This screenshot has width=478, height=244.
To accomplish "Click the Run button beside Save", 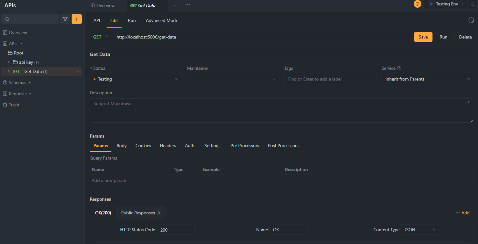I will pyautogui.click(x=443, y=37).
